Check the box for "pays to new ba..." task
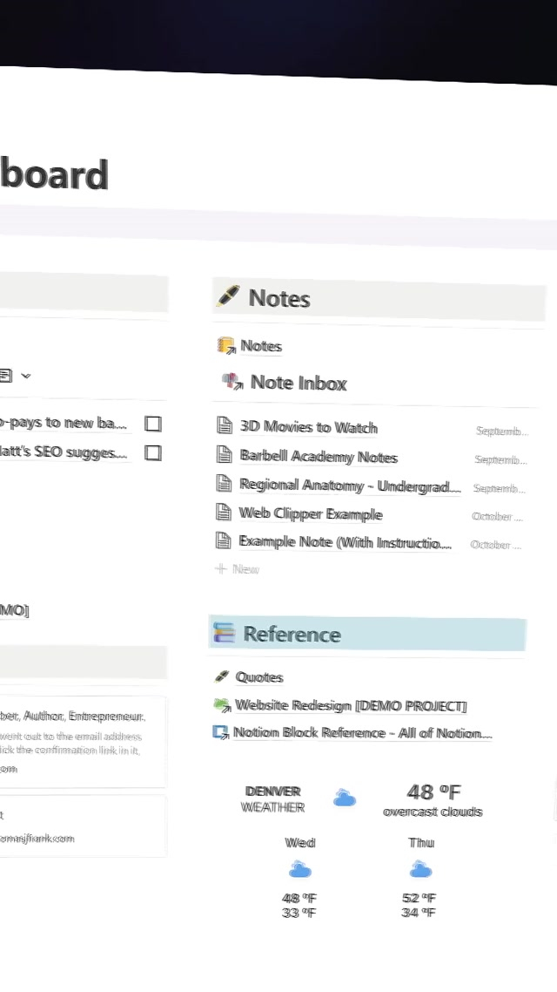This screenshot has height=992, width=557. pos(153,424)
